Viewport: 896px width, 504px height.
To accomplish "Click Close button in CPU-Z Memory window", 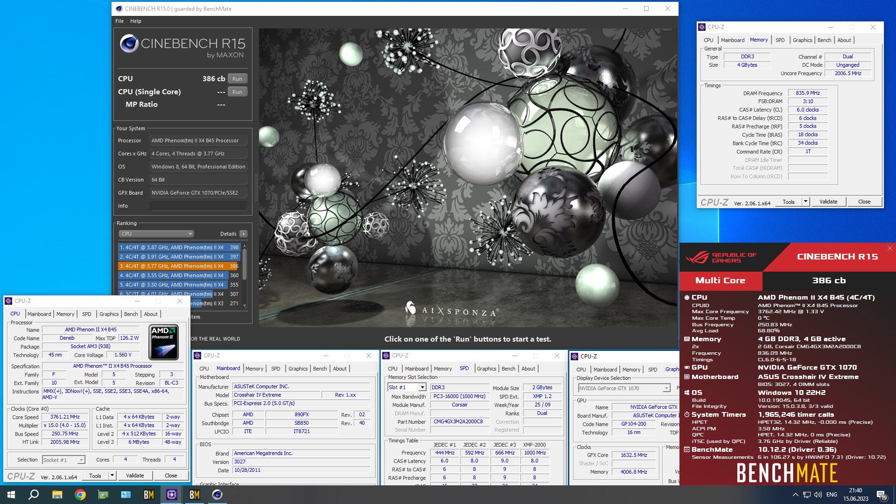I will 864,202.
